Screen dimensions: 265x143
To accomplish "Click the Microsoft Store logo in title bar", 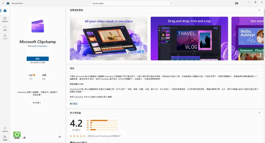I will pos(8,3).
